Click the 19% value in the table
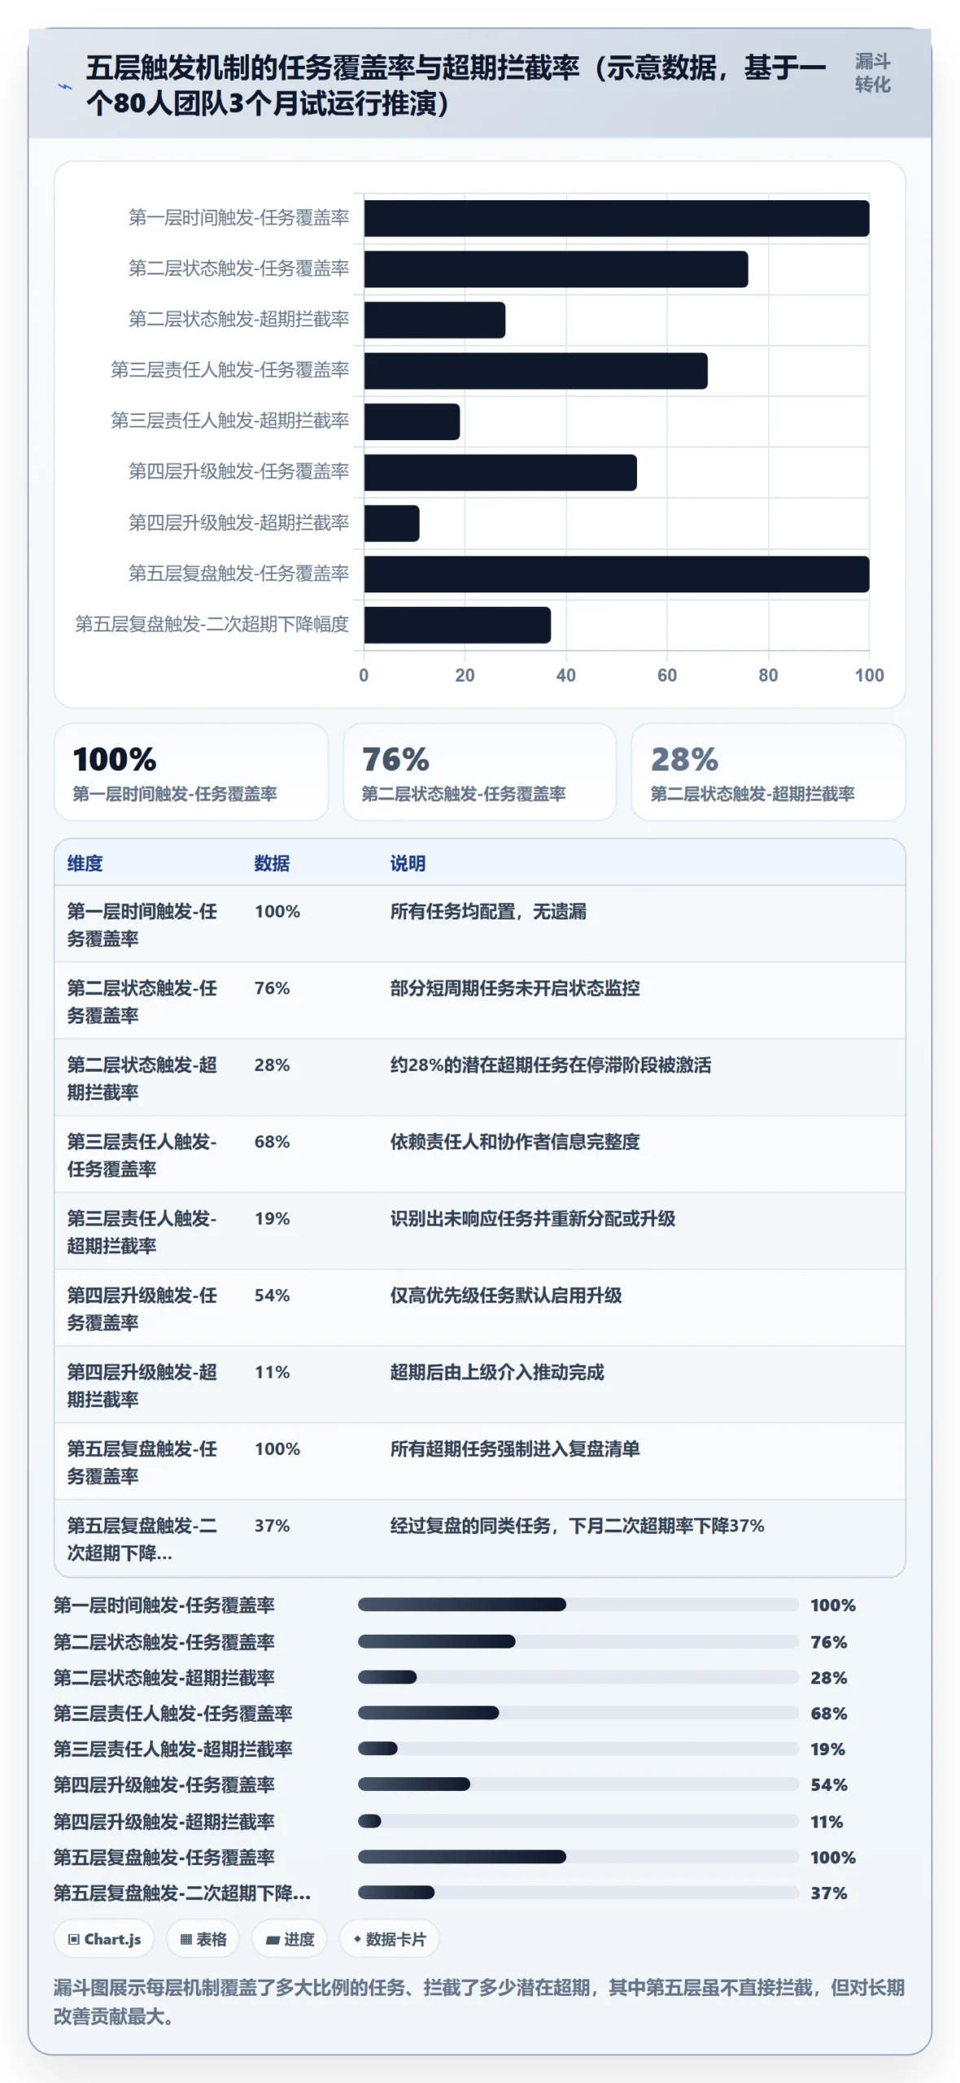Image resolution: width=960 pixels, height=2083 pixels. pyautogui.click(x=272, y=1218)
